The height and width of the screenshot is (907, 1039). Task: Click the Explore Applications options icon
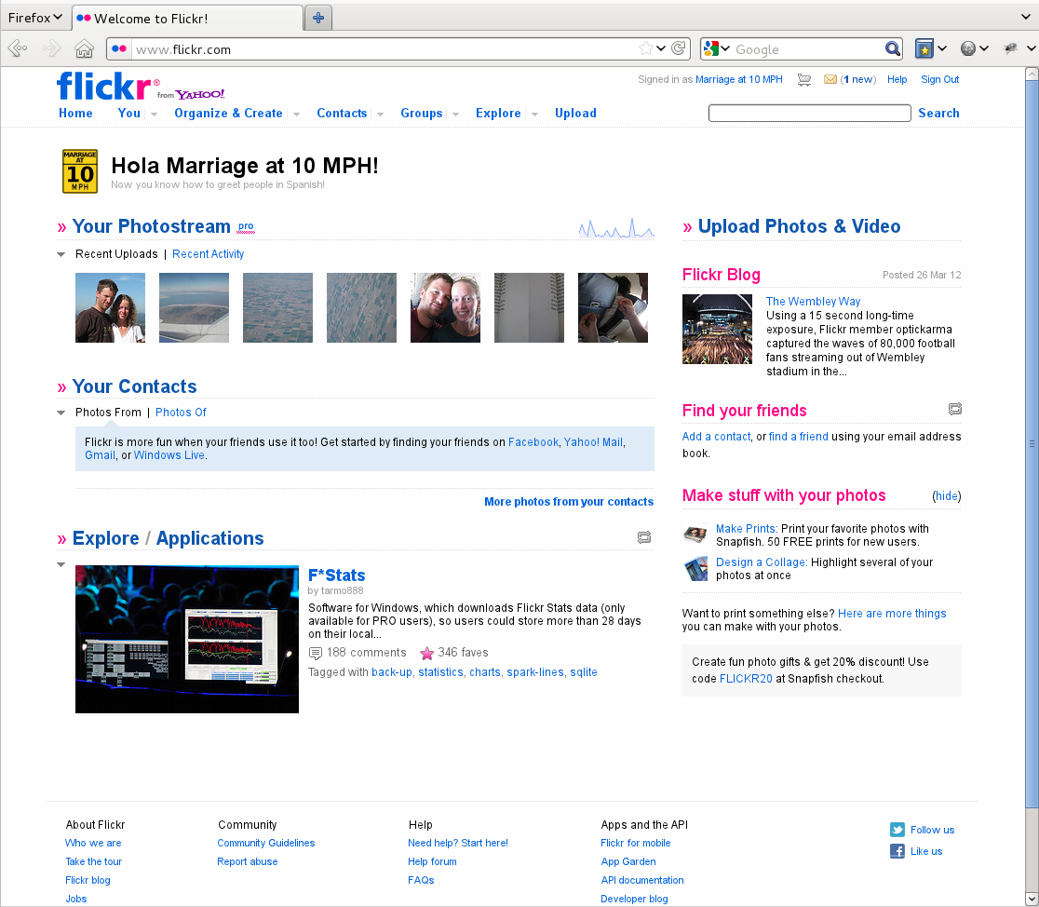644,537
